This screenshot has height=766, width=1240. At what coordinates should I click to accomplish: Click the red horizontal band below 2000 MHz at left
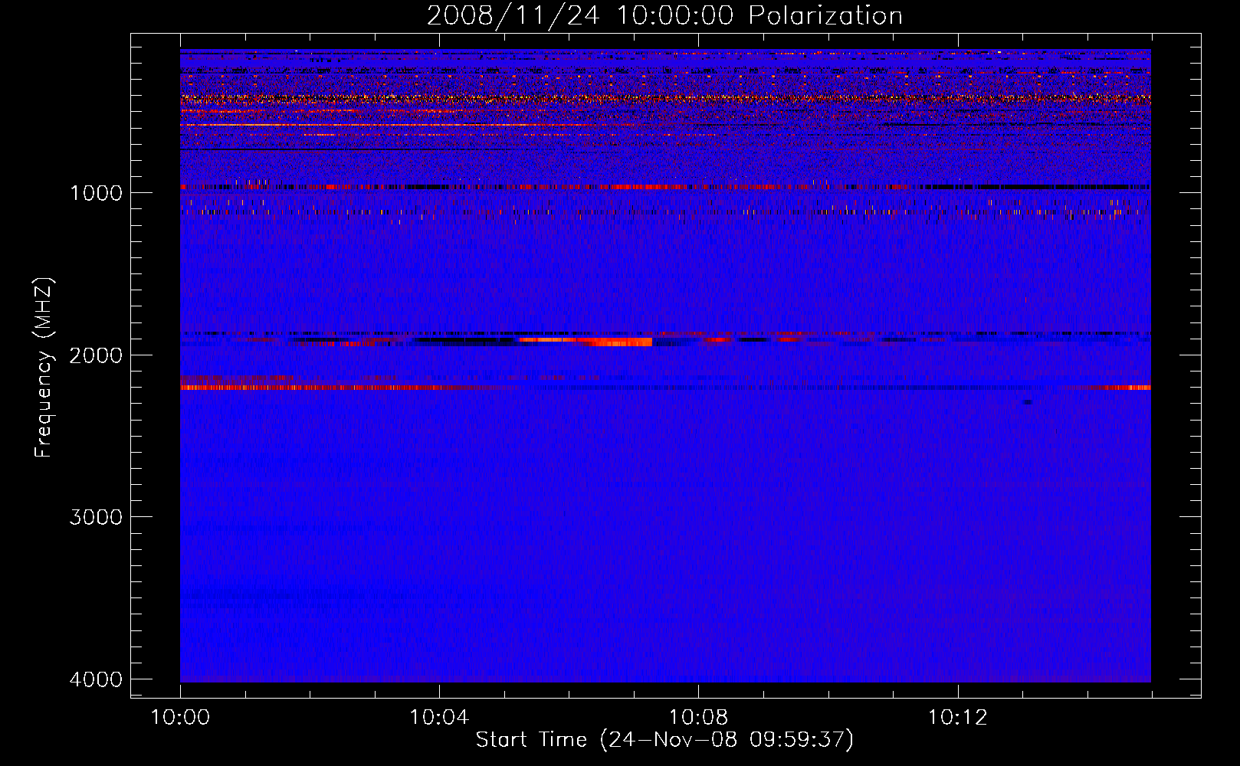[330, 388]
